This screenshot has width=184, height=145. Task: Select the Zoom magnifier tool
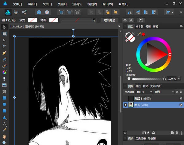coord(4,143)
